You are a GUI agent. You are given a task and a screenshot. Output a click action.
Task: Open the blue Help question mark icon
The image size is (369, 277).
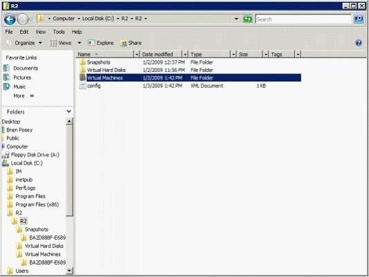(358, 43)
